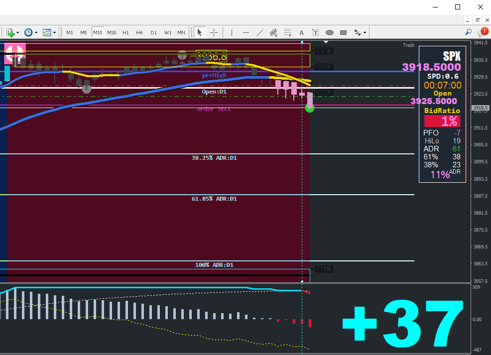Image resolution: width=491 pixels, height=355 pixels.
Task: Open the search magnifier icon
Action: tap(468, 32)
